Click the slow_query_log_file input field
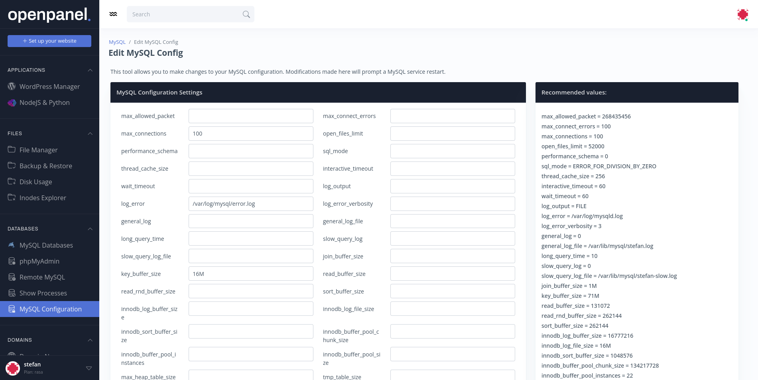Image resolution: width=758 pixels, height=380 pixels. point(251,256)
